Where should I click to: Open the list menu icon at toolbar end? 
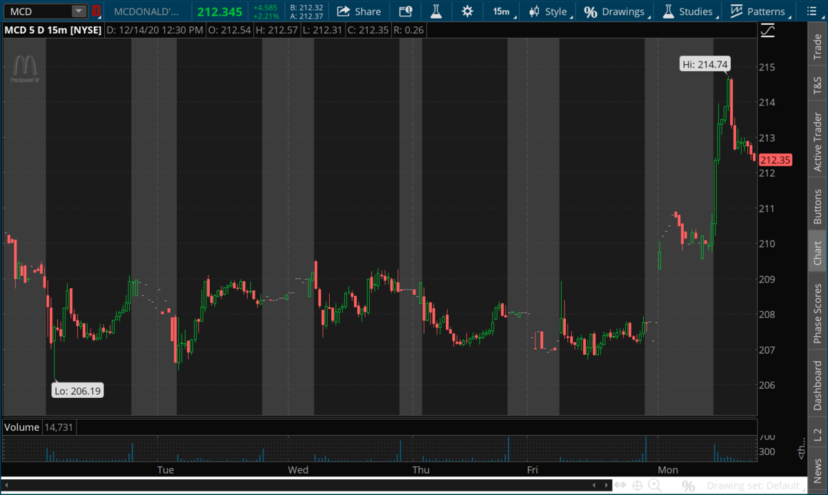coord(810,11)
